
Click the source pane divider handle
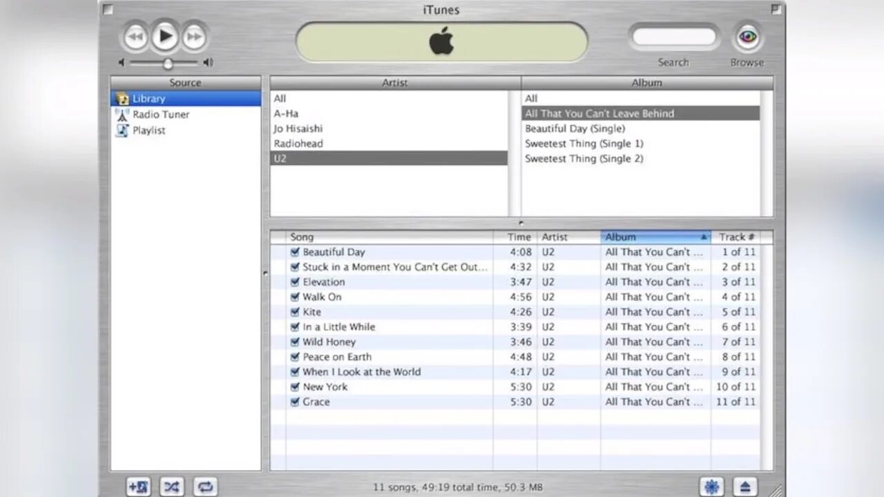(265, 273)
